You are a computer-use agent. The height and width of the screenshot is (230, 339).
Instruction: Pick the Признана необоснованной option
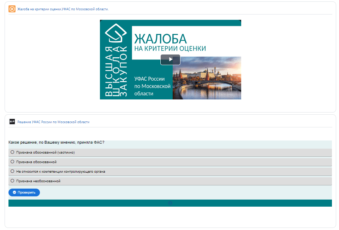pyautogui.click(x=13, y=181)
